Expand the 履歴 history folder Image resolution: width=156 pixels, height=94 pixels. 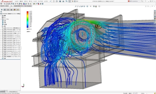point(1,16)
